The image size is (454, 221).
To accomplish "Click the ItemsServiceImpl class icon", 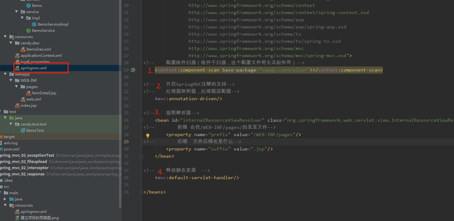I will 34,24.
